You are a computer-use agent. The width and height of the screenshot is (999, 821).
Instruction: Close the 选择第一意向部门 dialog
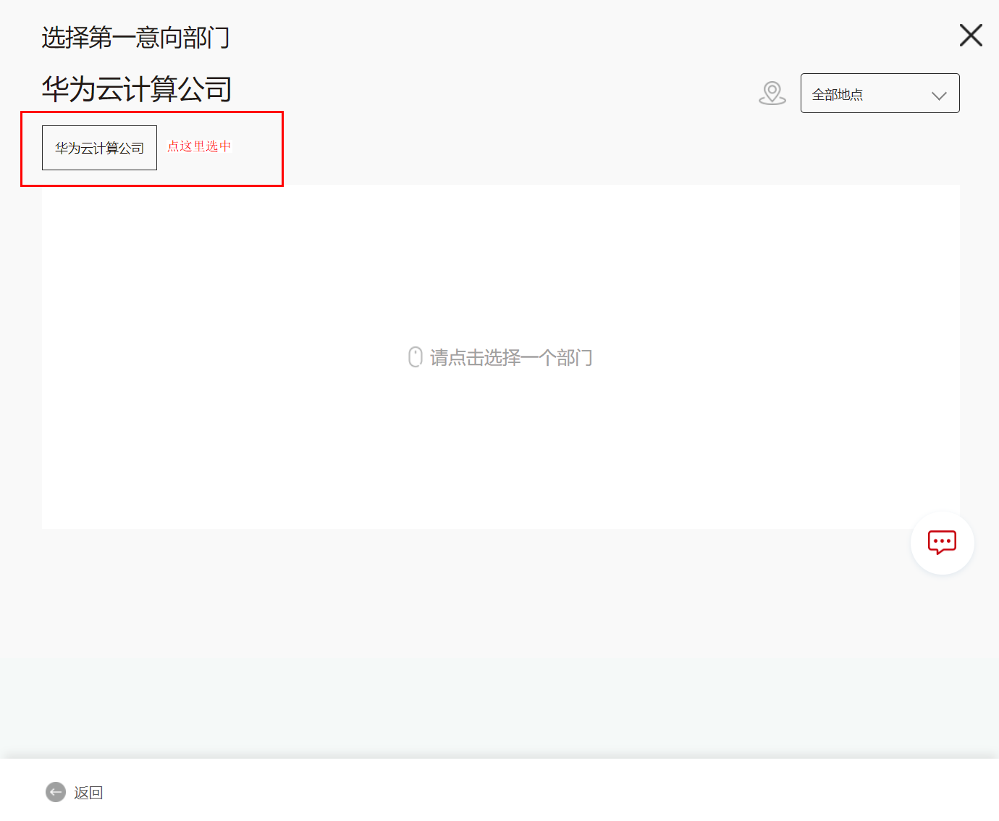click(971, 35)
